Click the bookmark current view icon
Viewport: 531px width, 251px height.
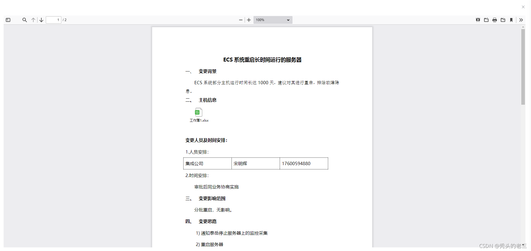point(511,20)
